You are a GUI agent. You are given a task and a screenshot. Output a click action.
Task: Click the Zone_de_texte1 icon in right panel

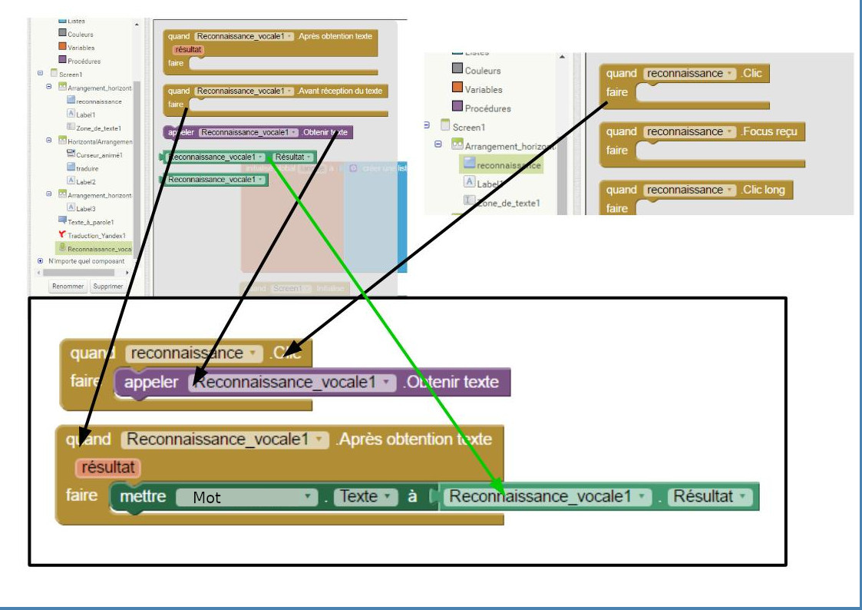coord(469,202)
